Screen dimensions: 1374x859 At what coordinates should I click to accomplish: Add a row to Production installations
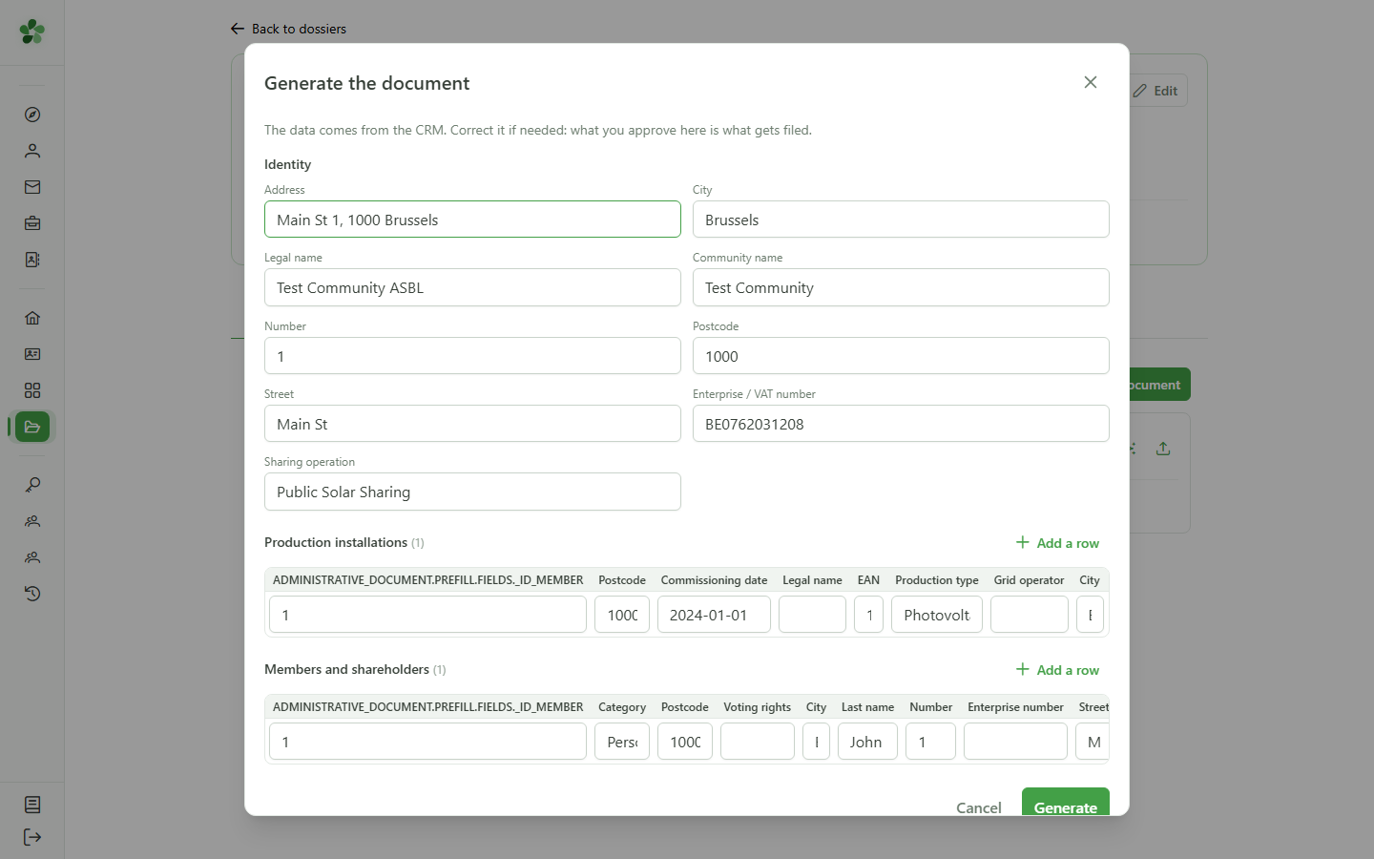tap(1057, 543)
